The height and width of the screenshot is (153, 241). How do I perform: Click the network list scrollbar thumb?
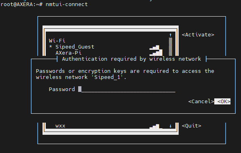(x=171, y=47)
